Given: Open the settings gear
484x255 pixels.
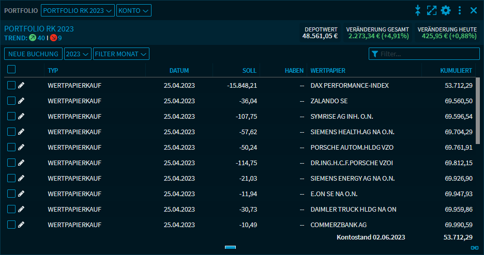Looking at the screenshot, I should (x=446, y=10).
